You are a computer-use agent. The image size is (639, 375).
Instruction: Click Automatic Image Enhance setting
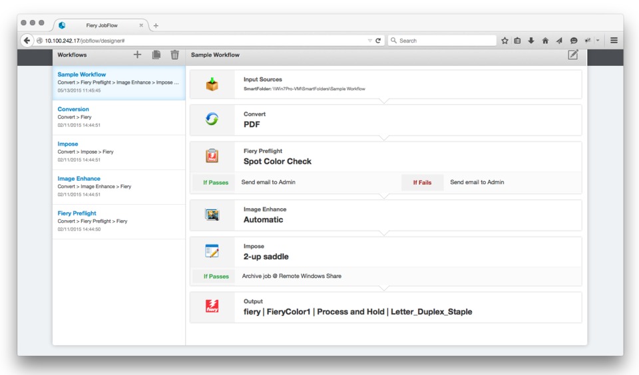click(264, 219)
